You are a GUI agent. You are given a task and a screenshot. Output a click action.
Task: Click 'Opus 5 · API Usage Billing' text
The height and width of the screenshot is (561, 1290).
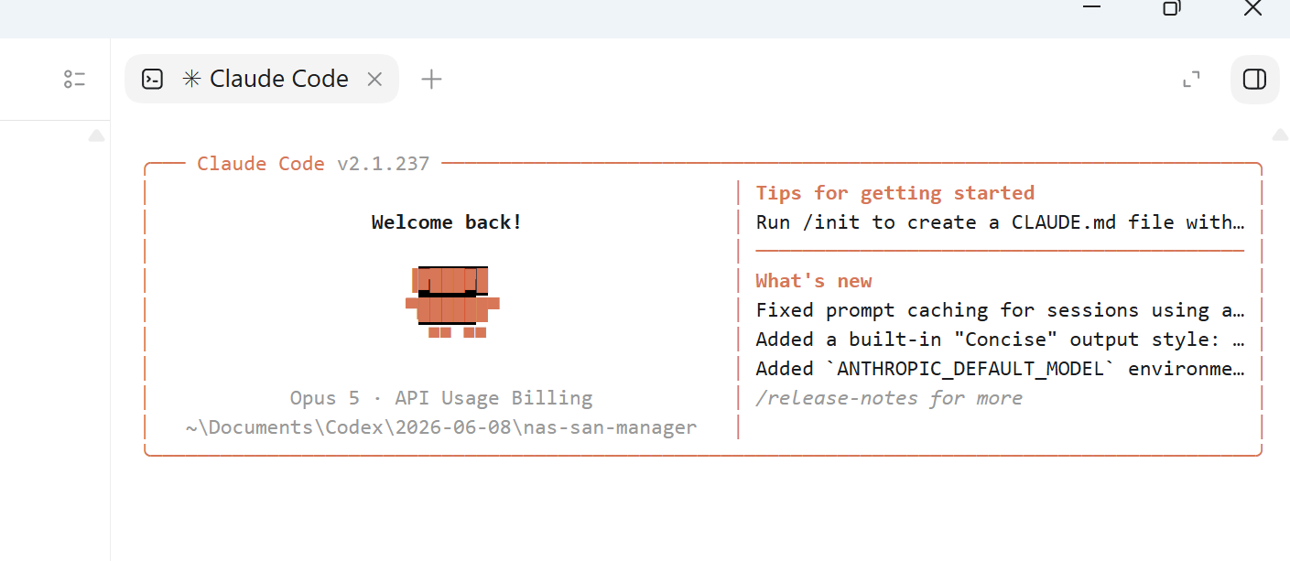[x=441, y=398]
